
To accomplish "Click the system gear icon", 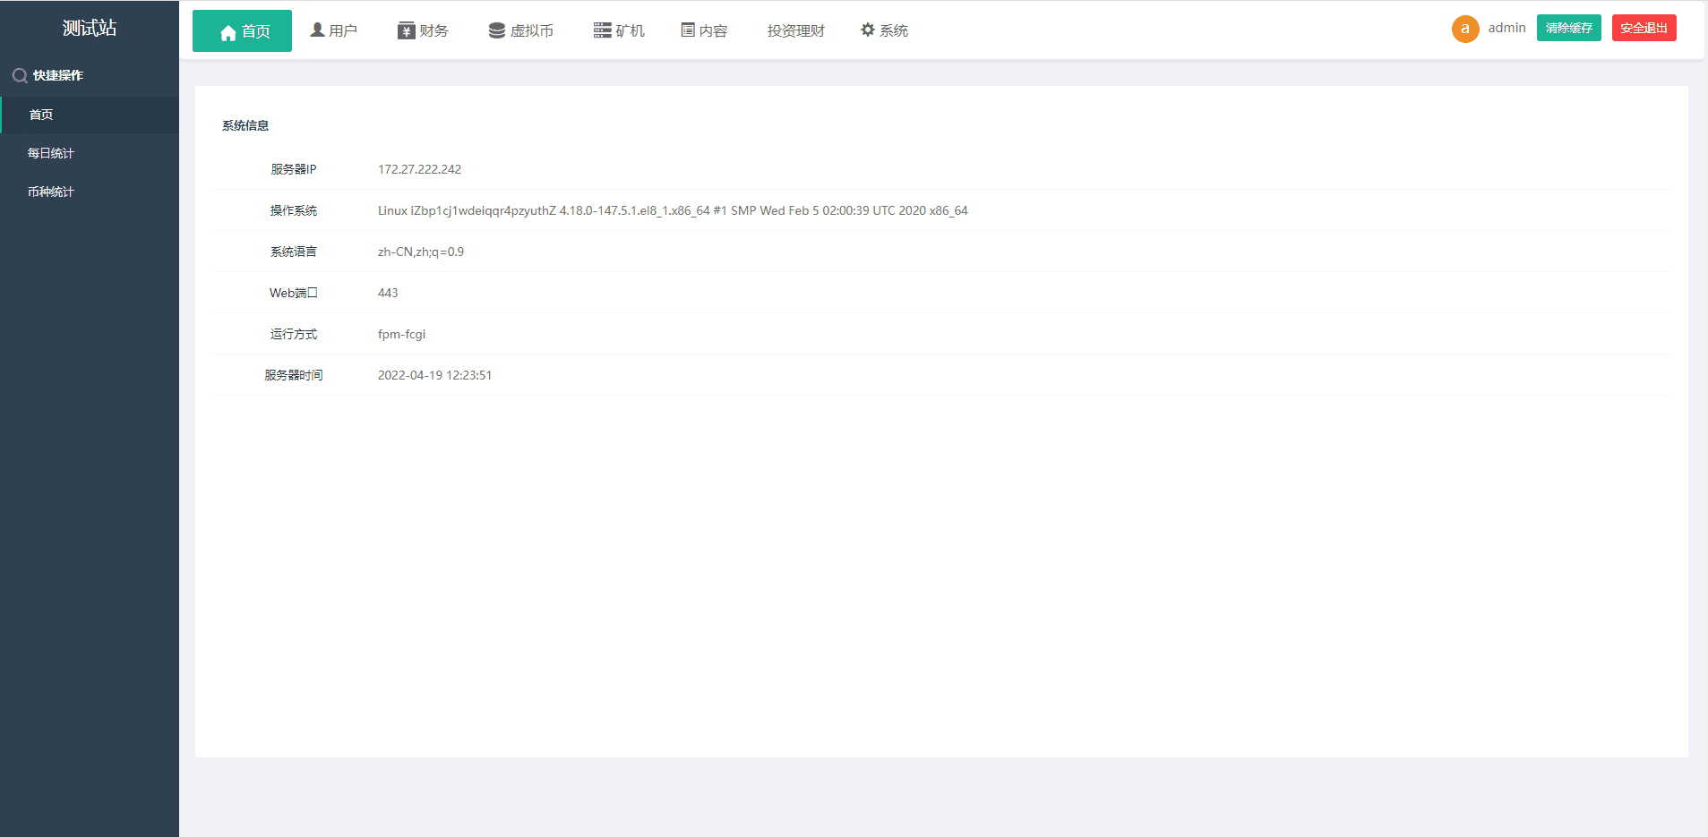I will click(867, 30).
